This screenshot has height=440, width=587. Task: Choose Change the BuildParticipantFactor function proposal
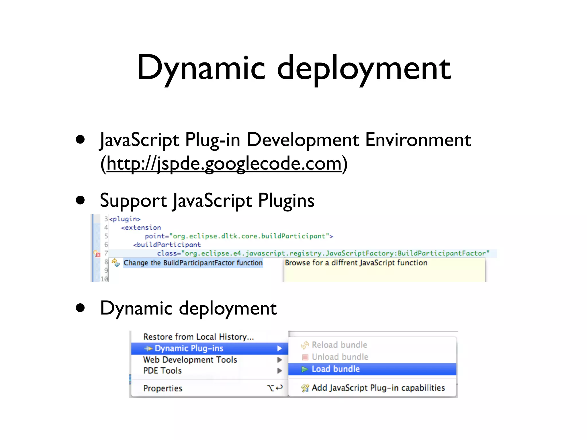point(193,263)
